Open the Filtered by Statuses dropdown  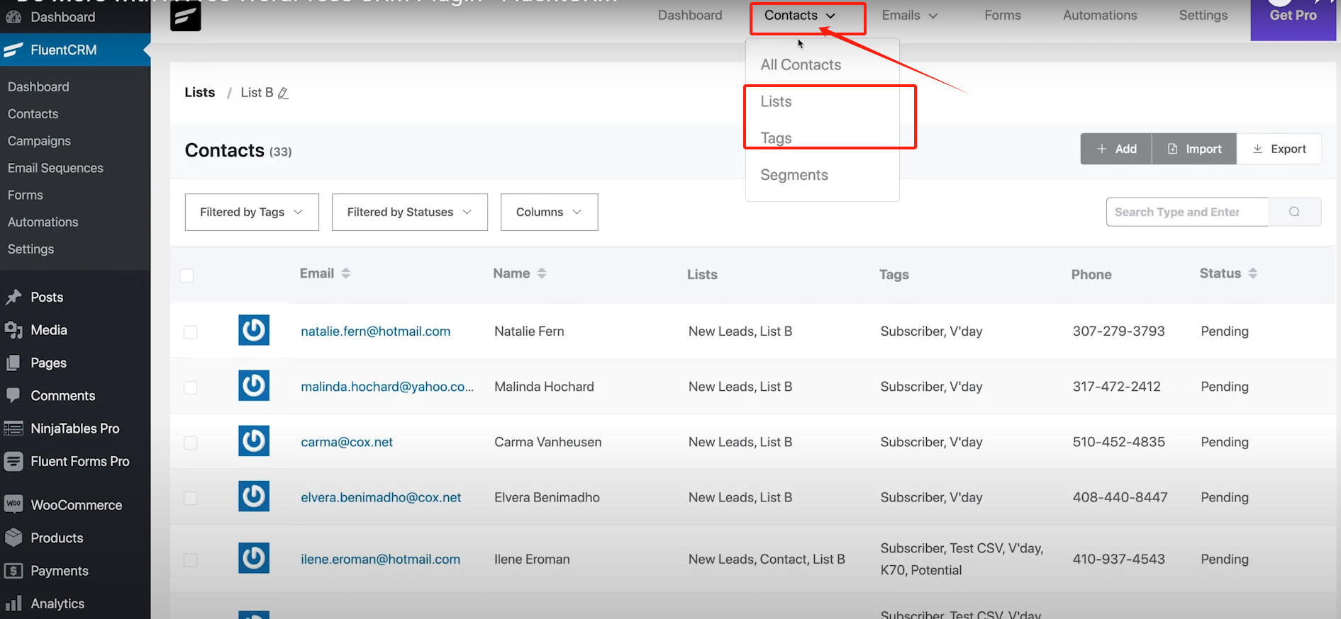coord(409,212)
